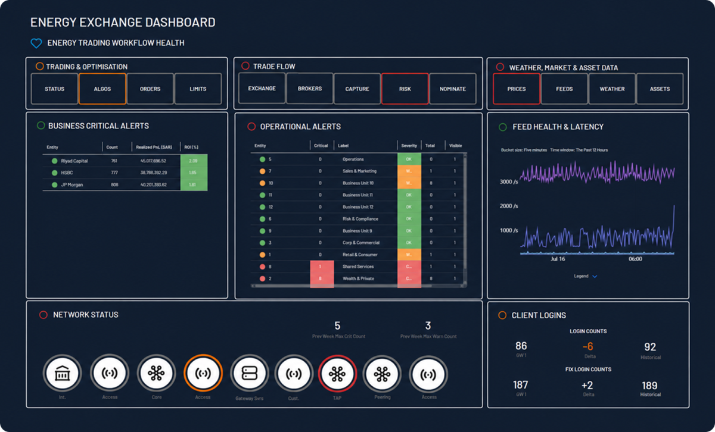Sort Business Critical Alerts by Count header
This screenshot has width=715, height=432.
(112, 147)
